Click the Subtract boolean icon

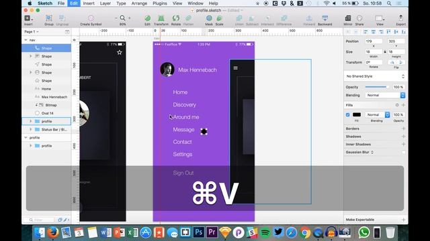tap(252, 18)
